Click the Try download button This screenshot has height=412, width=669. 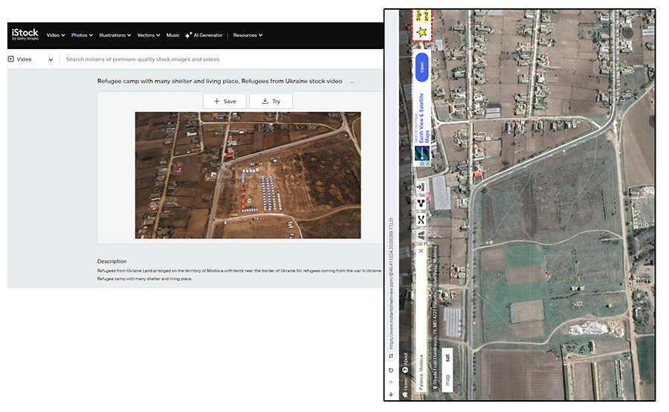271,102
